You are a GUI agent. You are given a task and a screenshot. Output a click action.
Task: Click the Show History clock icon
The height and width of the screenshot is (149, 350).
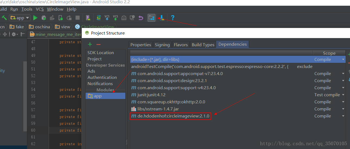(132, 18)
